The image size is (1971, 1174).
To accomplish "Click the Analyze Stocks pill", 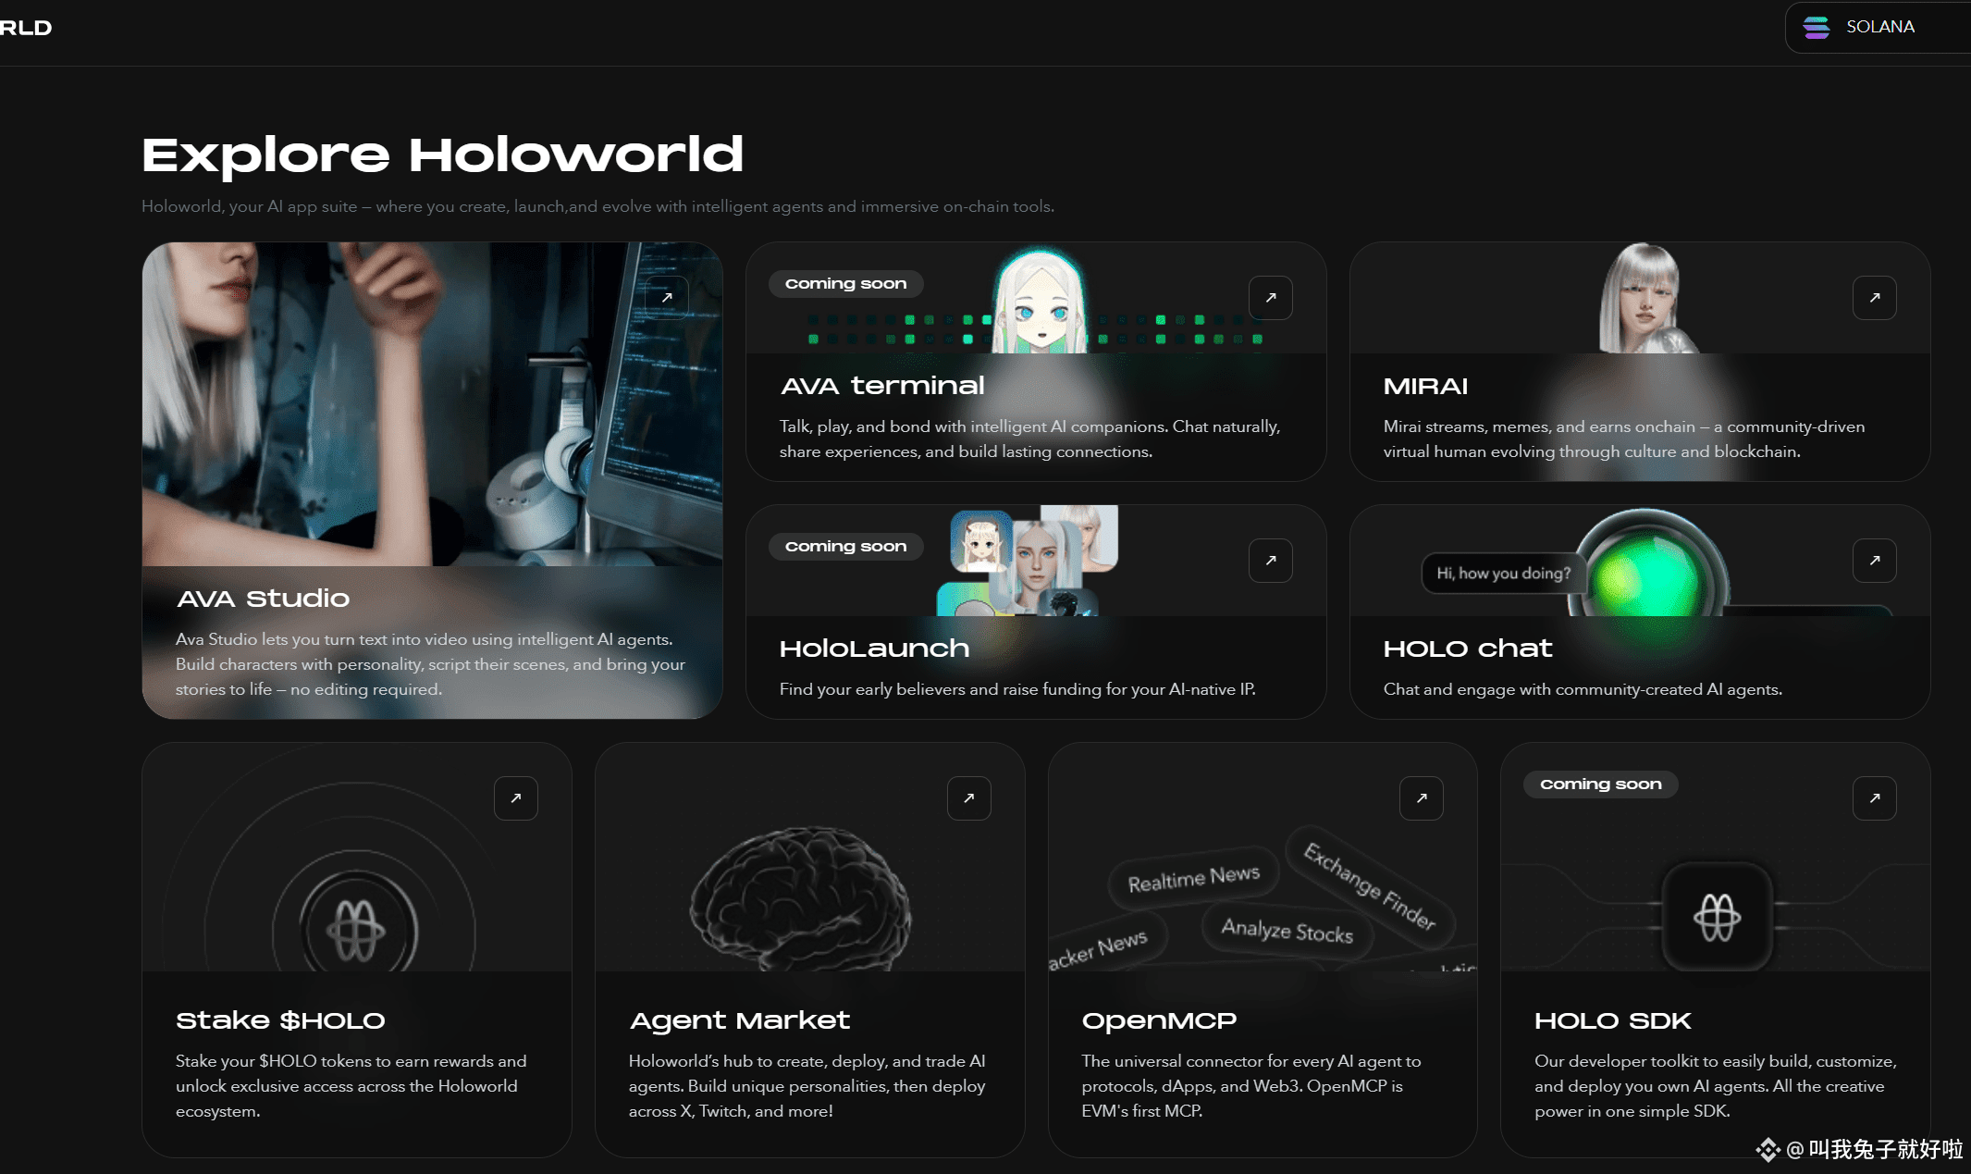I will (1287, 930).
